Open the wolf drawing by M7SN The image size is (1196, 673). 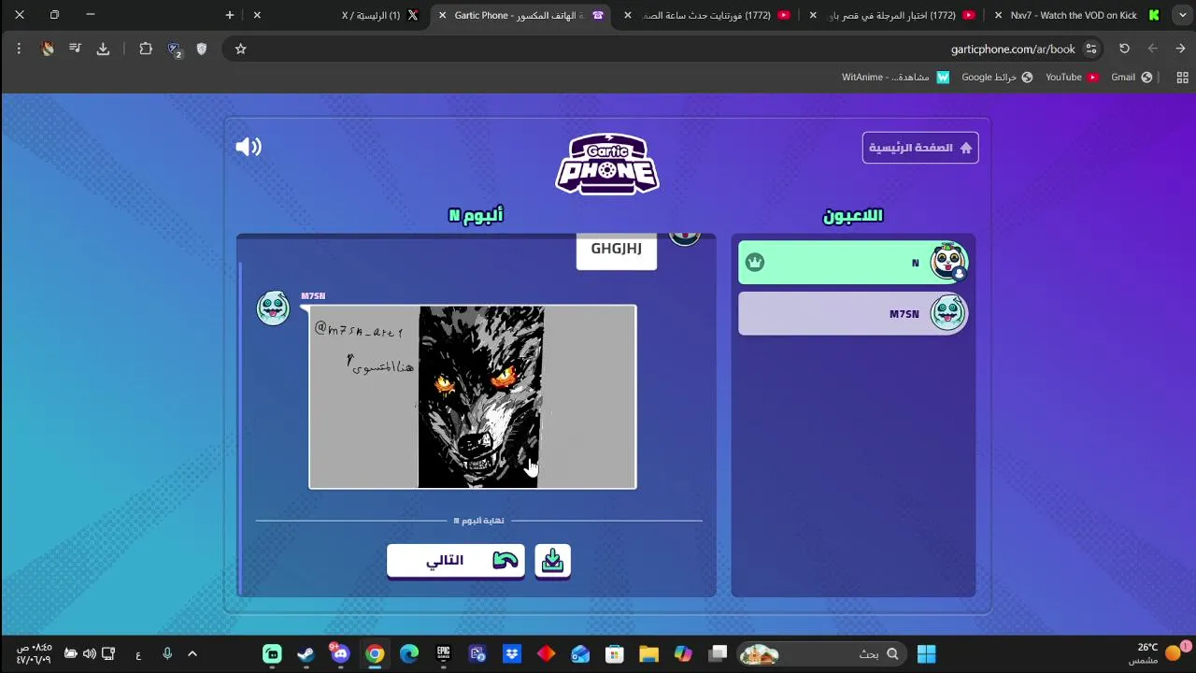pyautogui.click(x=473, y=396)
